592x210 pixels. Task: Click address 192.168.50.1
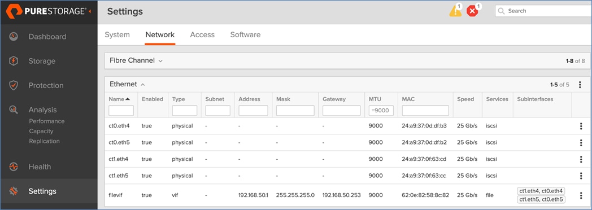click(x=253, y=195)
